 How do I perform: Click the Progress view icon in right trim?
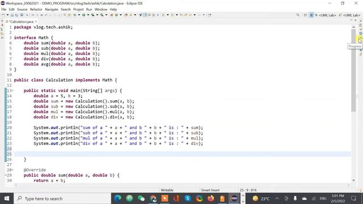tap(361, 37)
